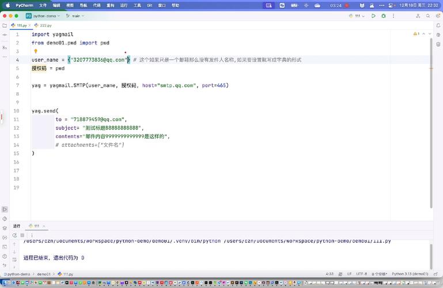The height and width of the screenshot is (288, 443).
Task: Open the 运行 menu in the menu bar
Action: (x=124, y=5)
